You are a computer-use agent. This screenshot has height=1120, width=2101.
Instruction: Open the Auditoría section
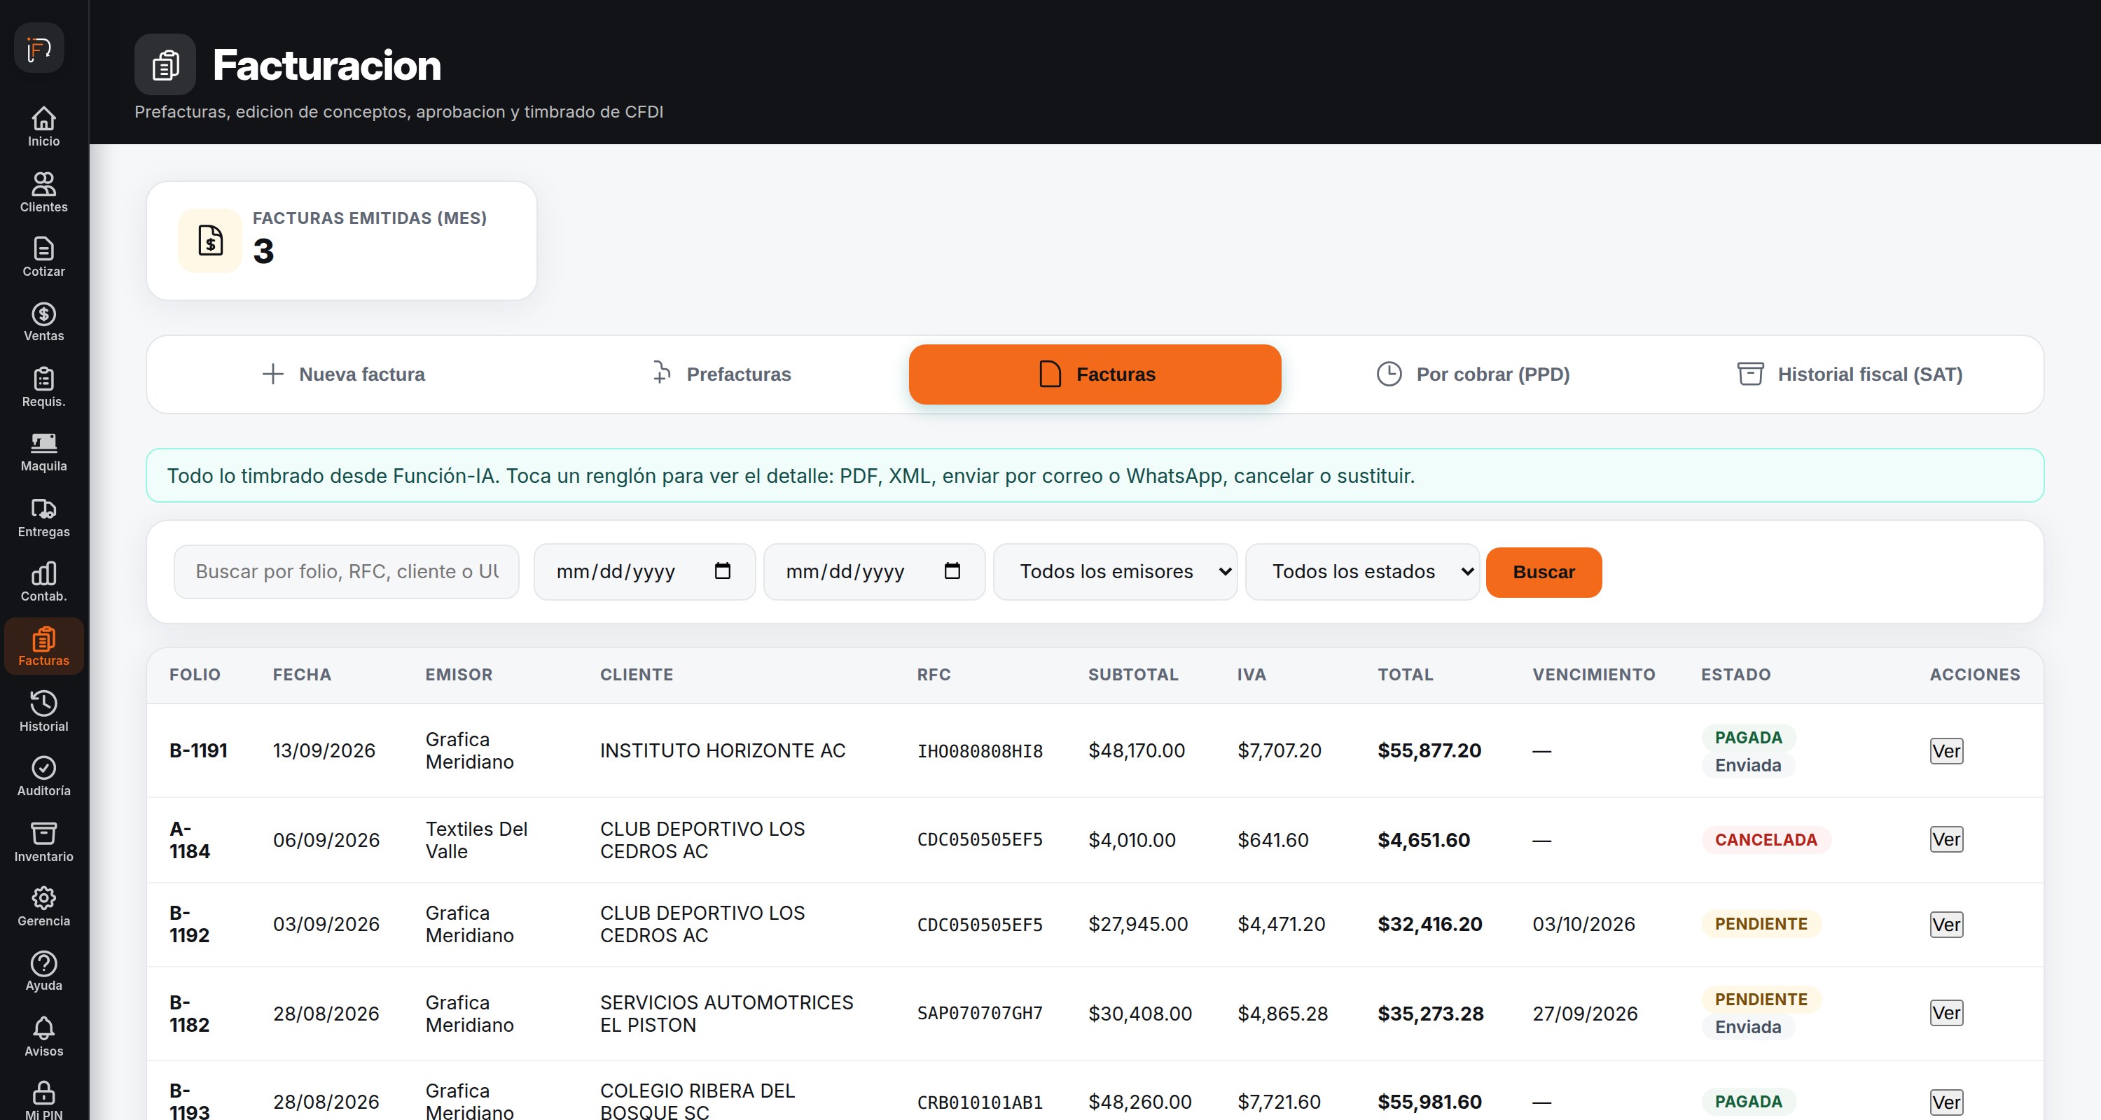[43, 776]
